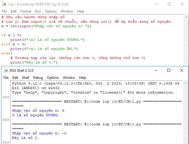Close the IDLE Shell window
This screenshot has width=189, height=144.
click(x=182, y=70)
